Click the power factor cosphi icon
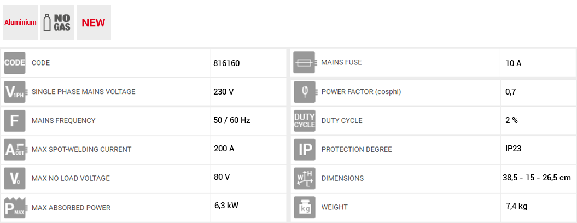 304,91
